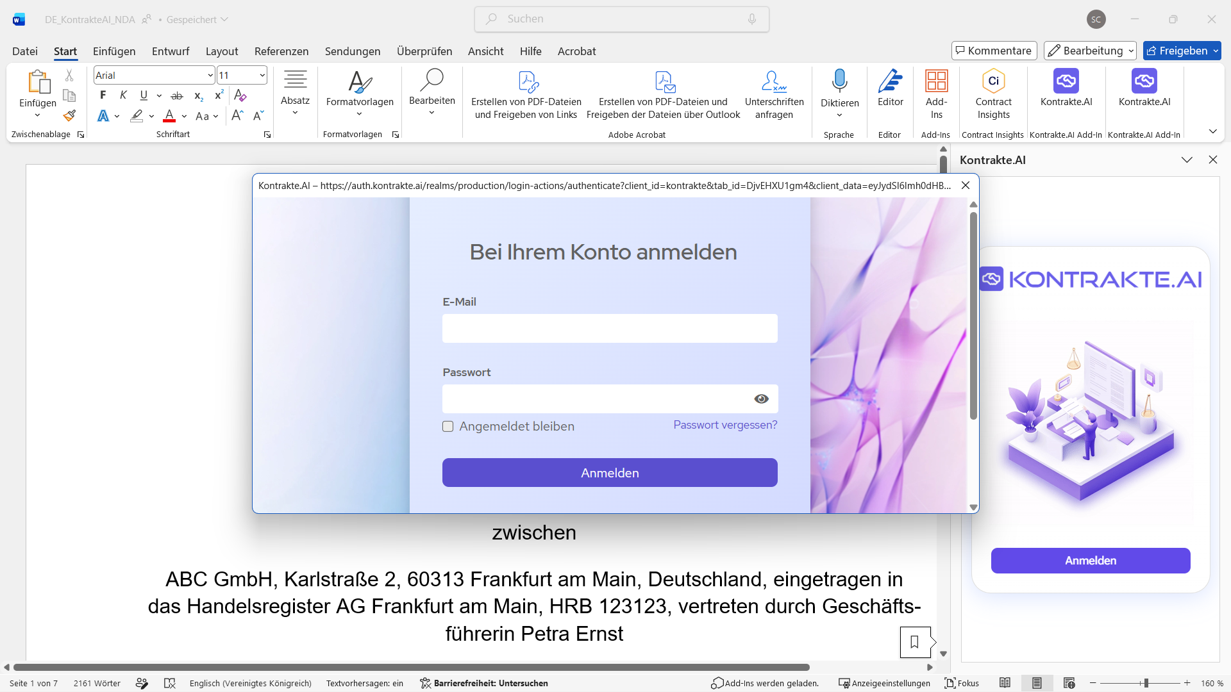The image size is (1231, 692).
Task: Toggle bold (F) formatting
Action: 103,95
